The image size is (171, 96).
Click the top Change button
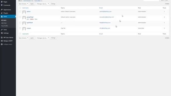click(x=53, y=4)
